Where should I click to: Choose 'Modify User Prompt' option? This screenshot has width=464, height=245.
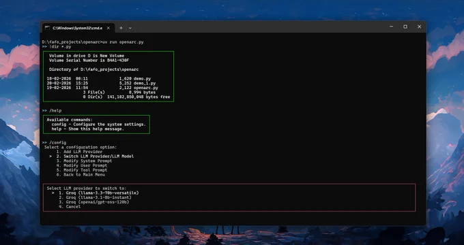82,165
